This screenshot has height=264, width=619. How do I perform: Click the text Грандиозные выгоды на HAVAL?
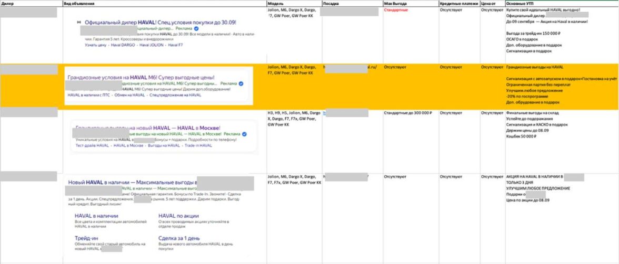point(535,67)
